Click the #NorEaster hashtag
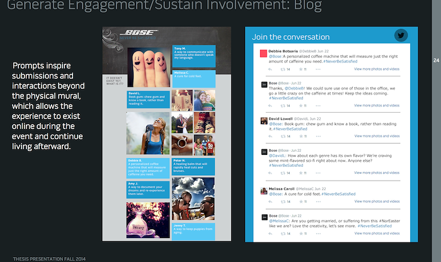The image size is (441, 262). 389,221
